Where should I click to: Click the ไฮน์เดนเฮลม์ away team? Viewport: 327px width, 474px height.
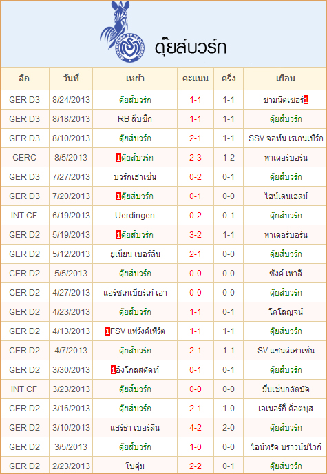[286, 196]
